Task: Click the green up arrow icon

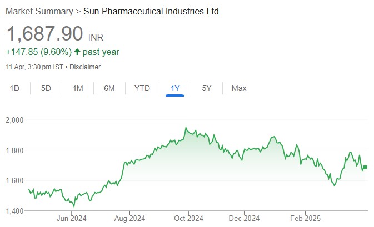Action: tap(77, 52)
